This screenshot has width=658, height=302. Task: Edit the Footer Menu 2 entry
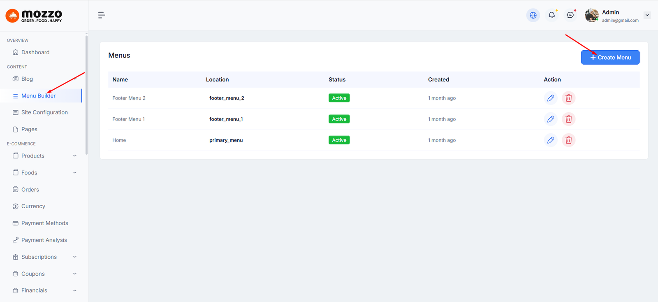tap(551, 98)
